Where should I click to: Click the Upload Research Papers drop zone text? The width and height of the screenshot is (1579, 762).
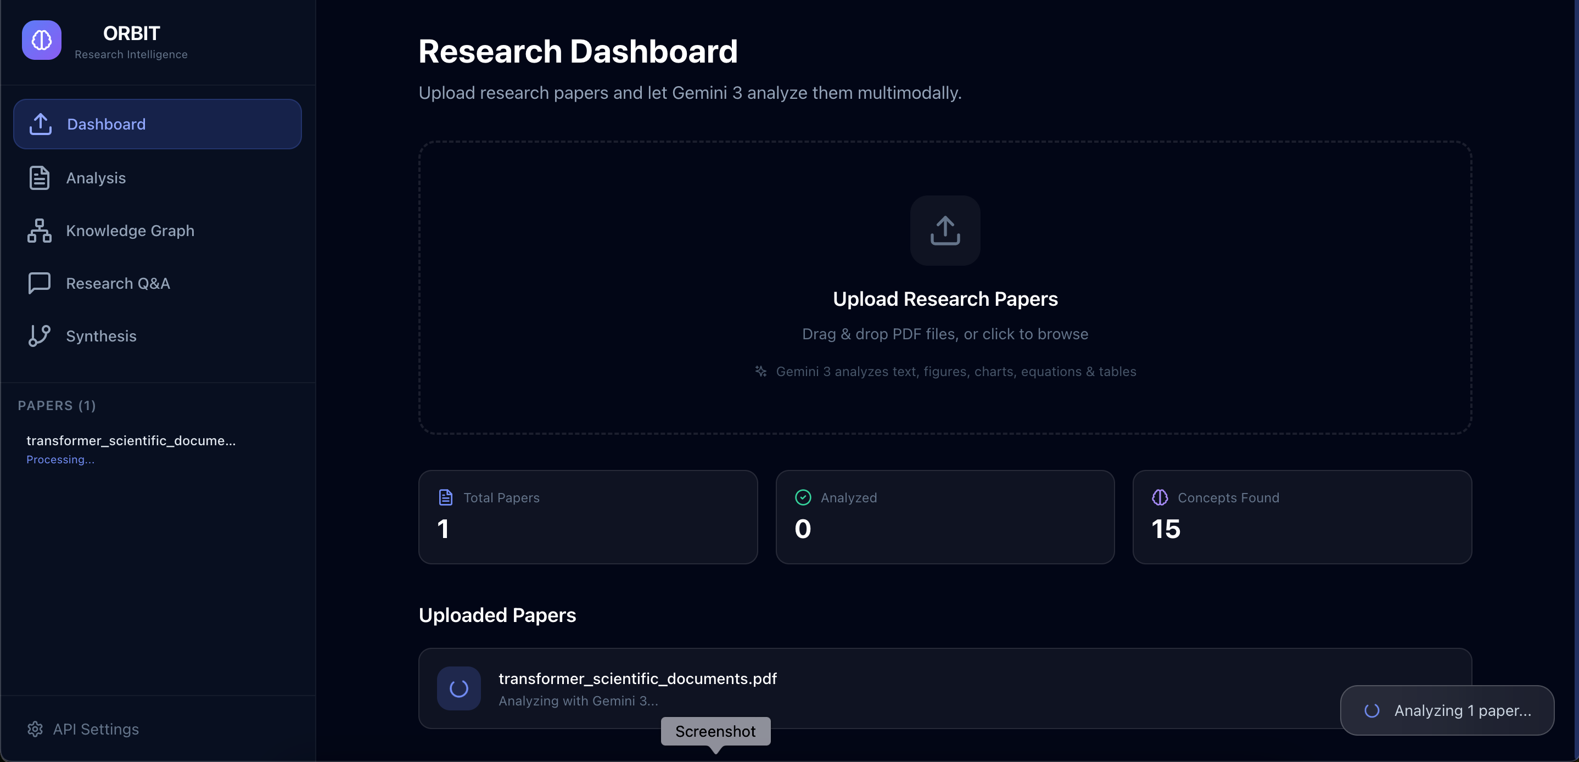click(x=945, y=299)
